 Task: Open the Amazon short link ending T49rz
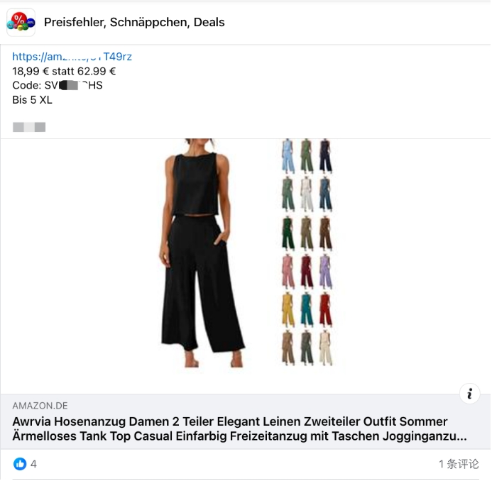point(72,57)
